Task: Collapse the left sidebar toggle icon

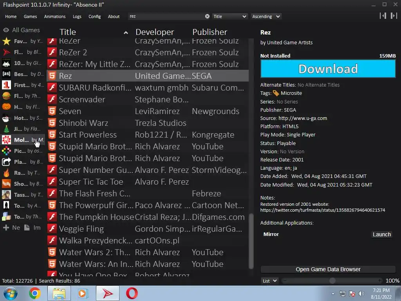Action: pyautogui.click(x=383, y=16)
